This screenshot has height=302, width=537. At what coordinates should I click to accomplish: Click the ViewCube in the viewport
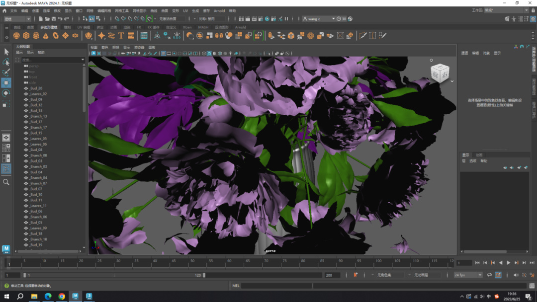point(440,74)
